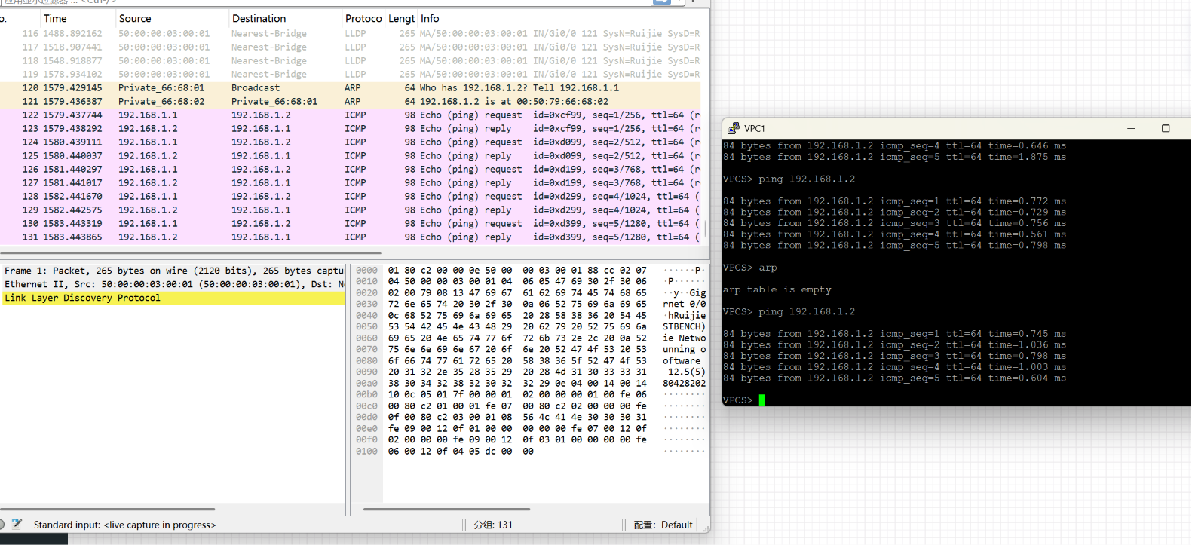Select the Ethernet II row in packet details
1192x545 pixels.
[x=173, y=284]
